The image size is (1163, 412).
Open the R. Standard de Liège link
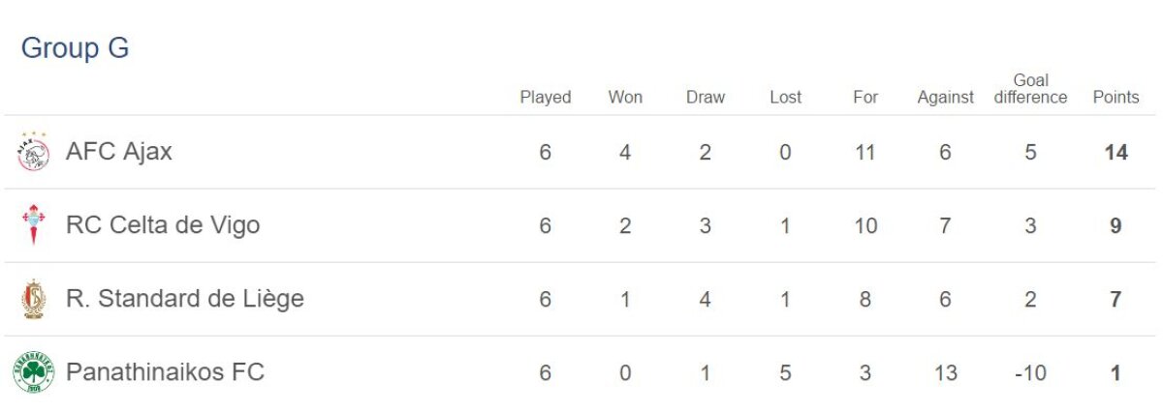click(185, 299)
